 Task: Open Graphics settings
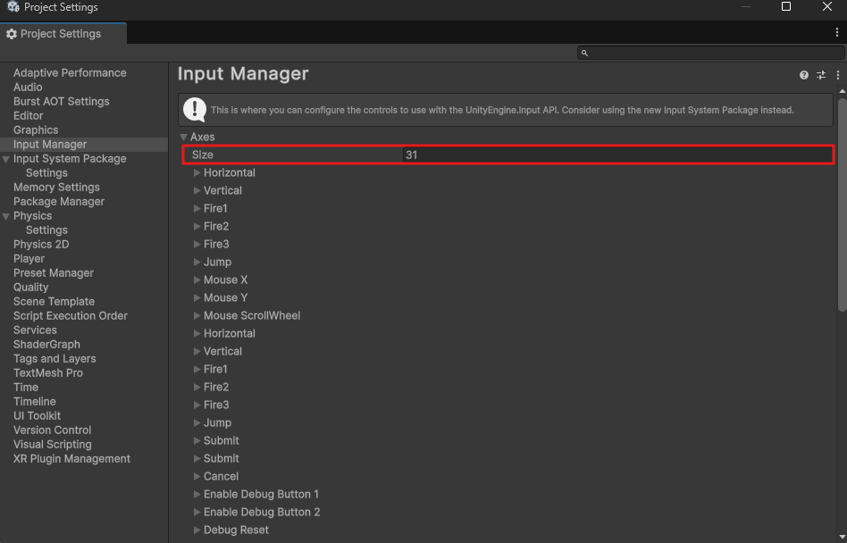[36, 130]
